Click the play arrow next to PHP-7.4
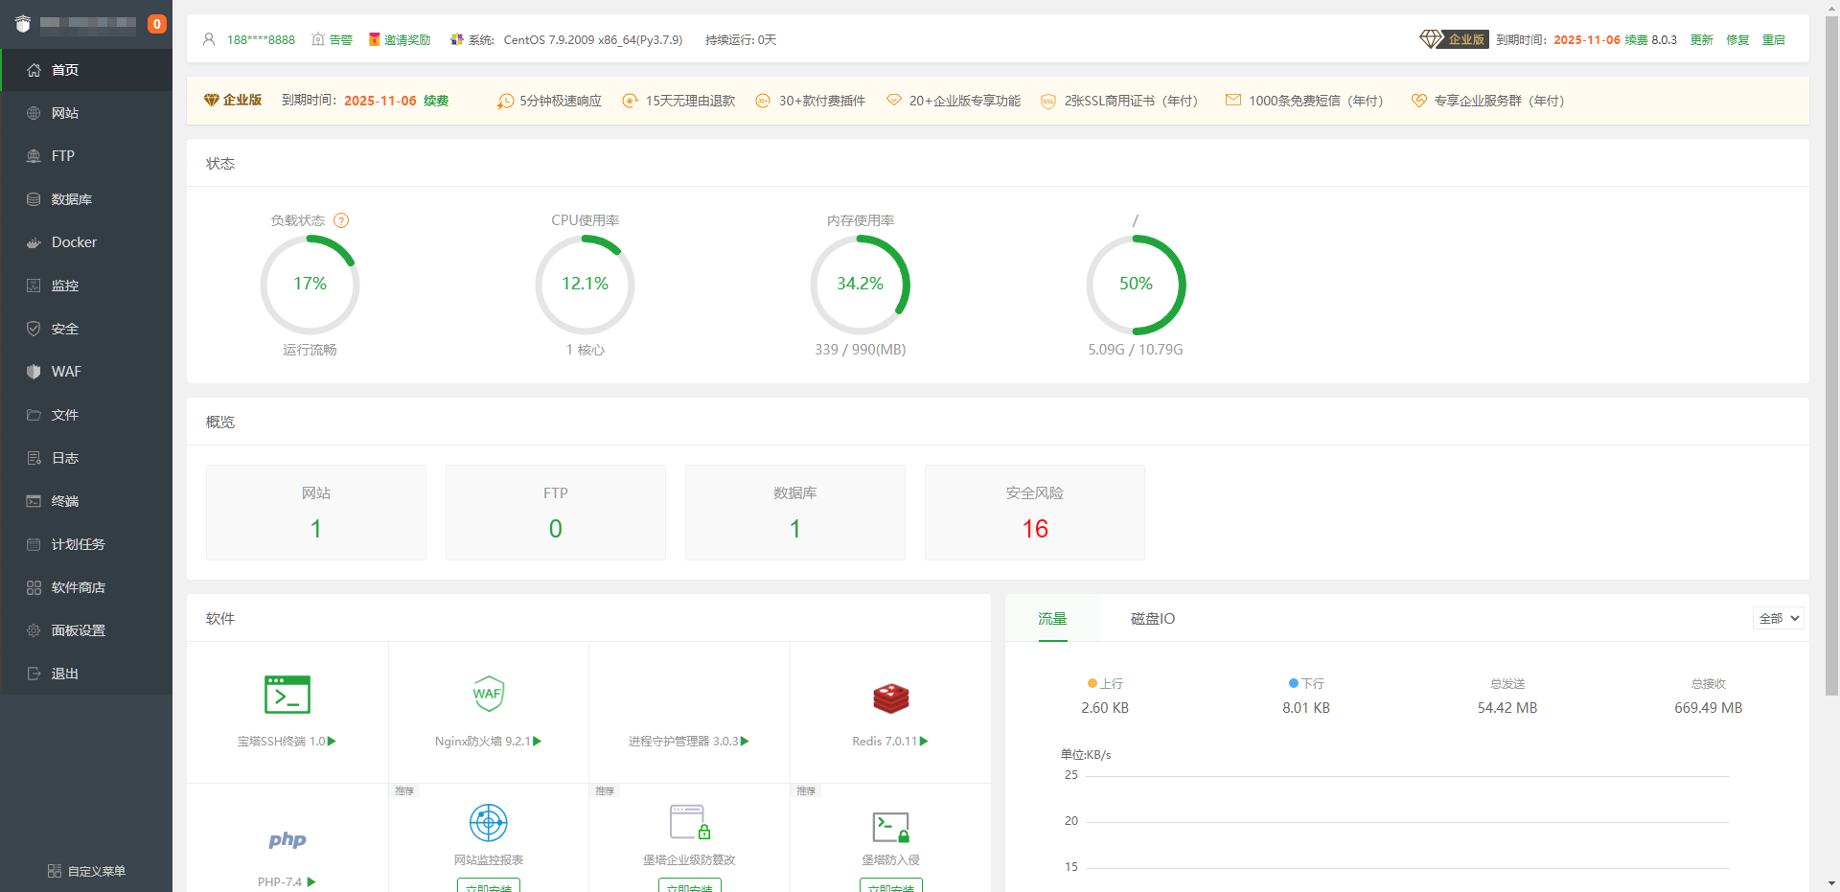Screen dimensions: 1840x892 (x=311, y=882)
